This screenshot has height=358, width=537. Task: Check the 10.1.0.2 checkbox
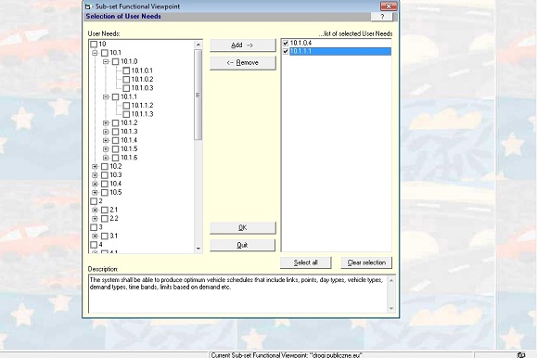[x=126, y=79]
